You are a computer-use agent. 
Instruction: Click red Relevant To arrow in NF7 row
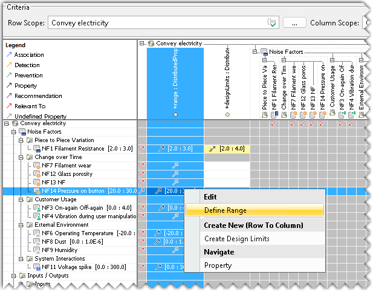point(142,166)
